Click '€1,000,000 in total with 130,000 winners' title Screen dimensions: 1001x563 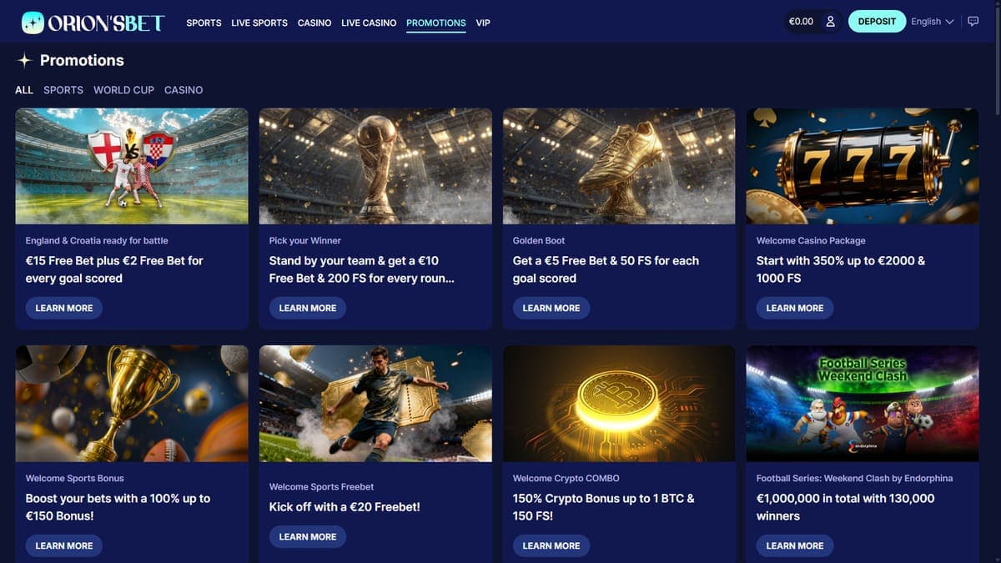point(846,507)
